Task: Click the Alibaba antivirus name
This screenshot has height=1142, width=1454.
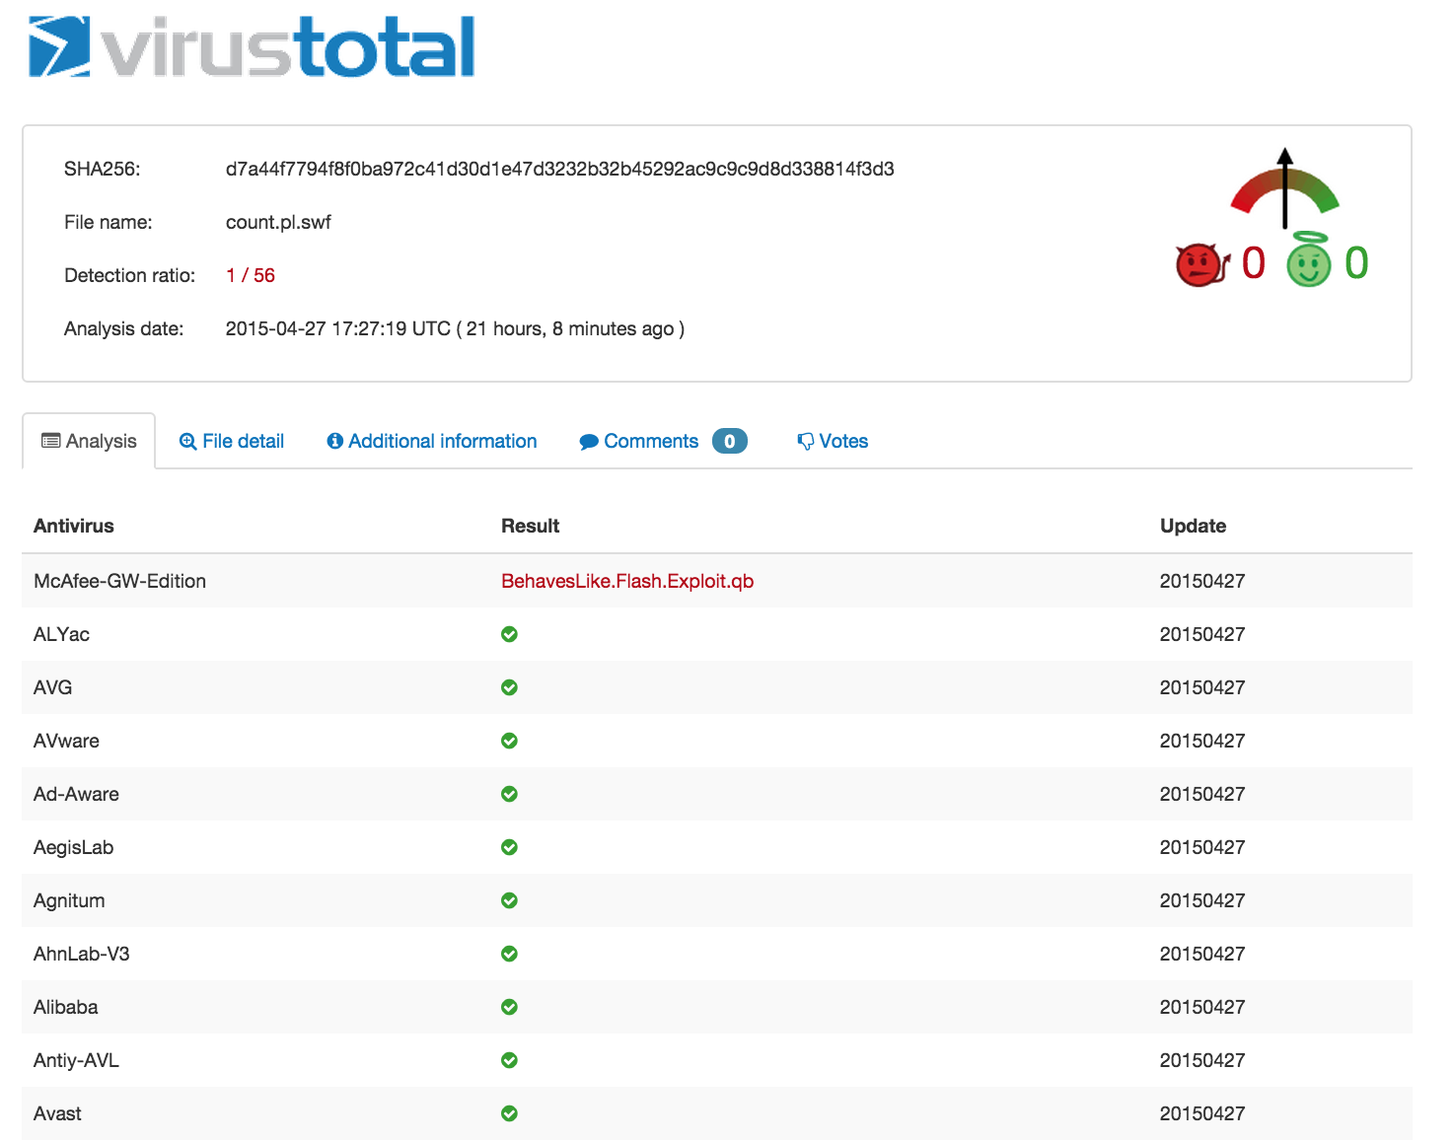Action: tap(66, 1007)
